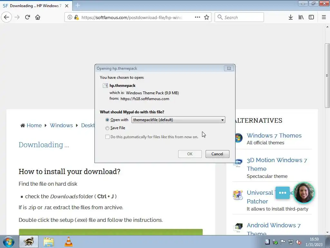Click the Forward navigation arrow
The image size is (330, 248).
click(17, 17)
